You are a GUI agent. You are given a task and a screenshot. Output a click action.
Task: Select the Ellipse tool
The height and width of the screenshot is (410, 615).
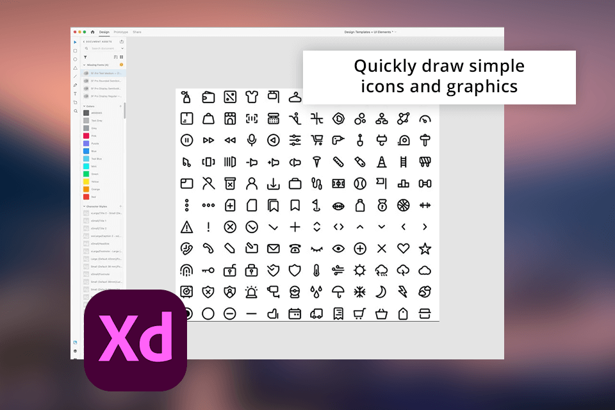(x=76, y=59)
